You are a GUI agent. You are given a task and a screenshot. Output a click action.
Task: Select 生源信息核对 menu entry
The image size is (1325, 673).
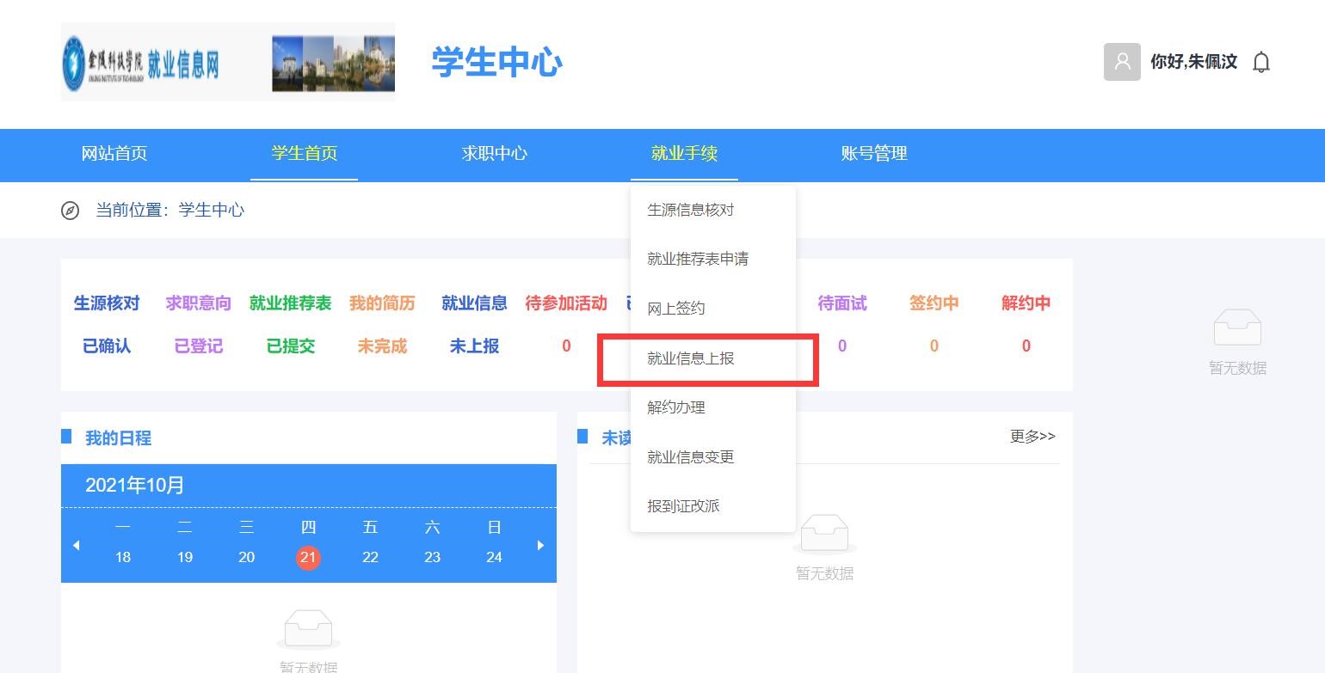coord(691,210)
